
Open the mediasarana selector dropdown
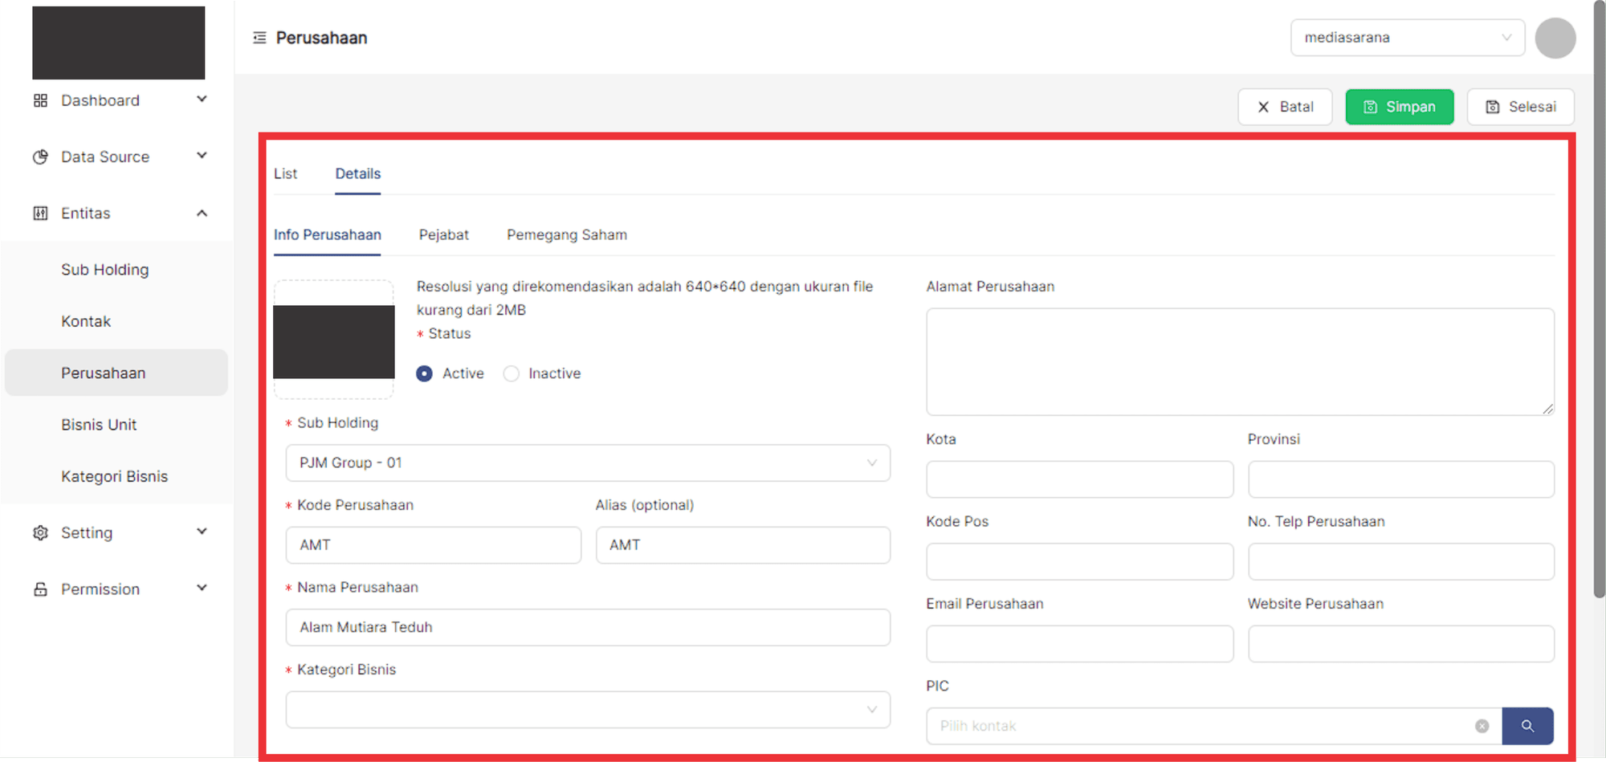click(1407, 38)
